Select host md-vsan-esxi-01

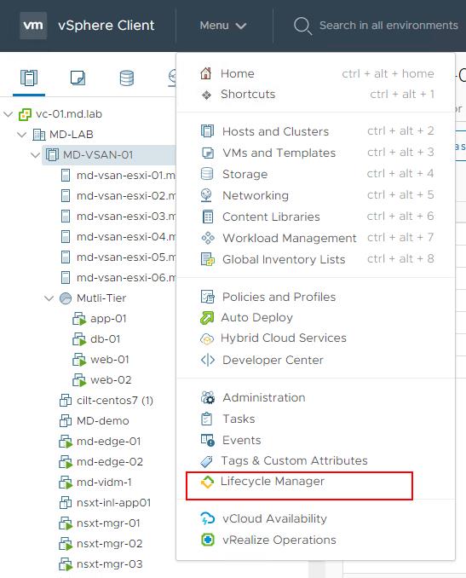[125, 175]
